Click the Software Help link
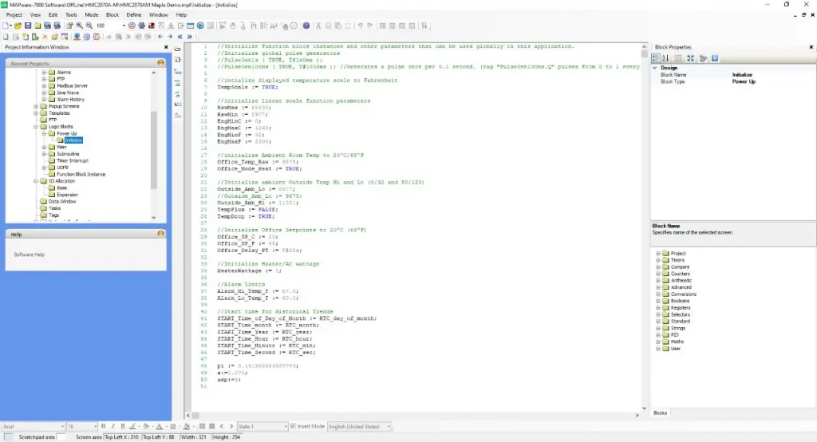This screenshot has height=442, width=817. click(30, 255)
